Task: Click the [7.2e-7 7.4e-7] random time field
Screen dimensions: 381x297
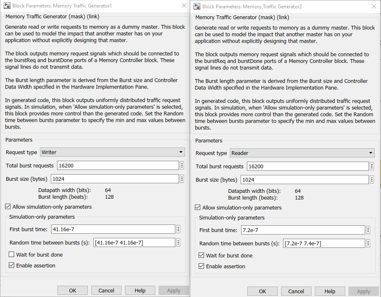Action: [324, 243]
